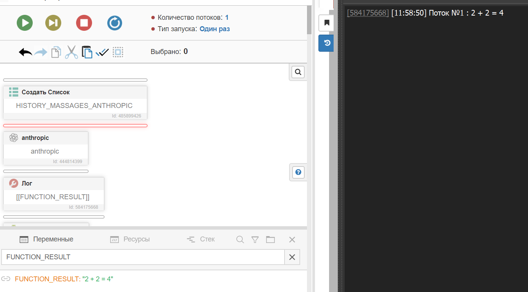
Task: Cut selected actions with the scissors icon
Action: coord(71,52)
